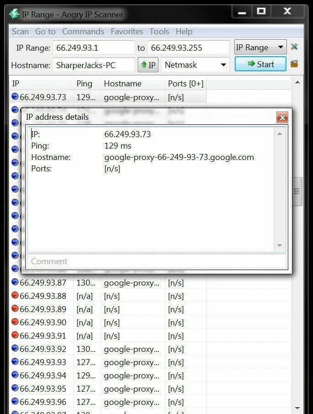Click blue status icon for 66.249.93.92
Viewport: 313px width, 414px height.
(x=15, y=348)
